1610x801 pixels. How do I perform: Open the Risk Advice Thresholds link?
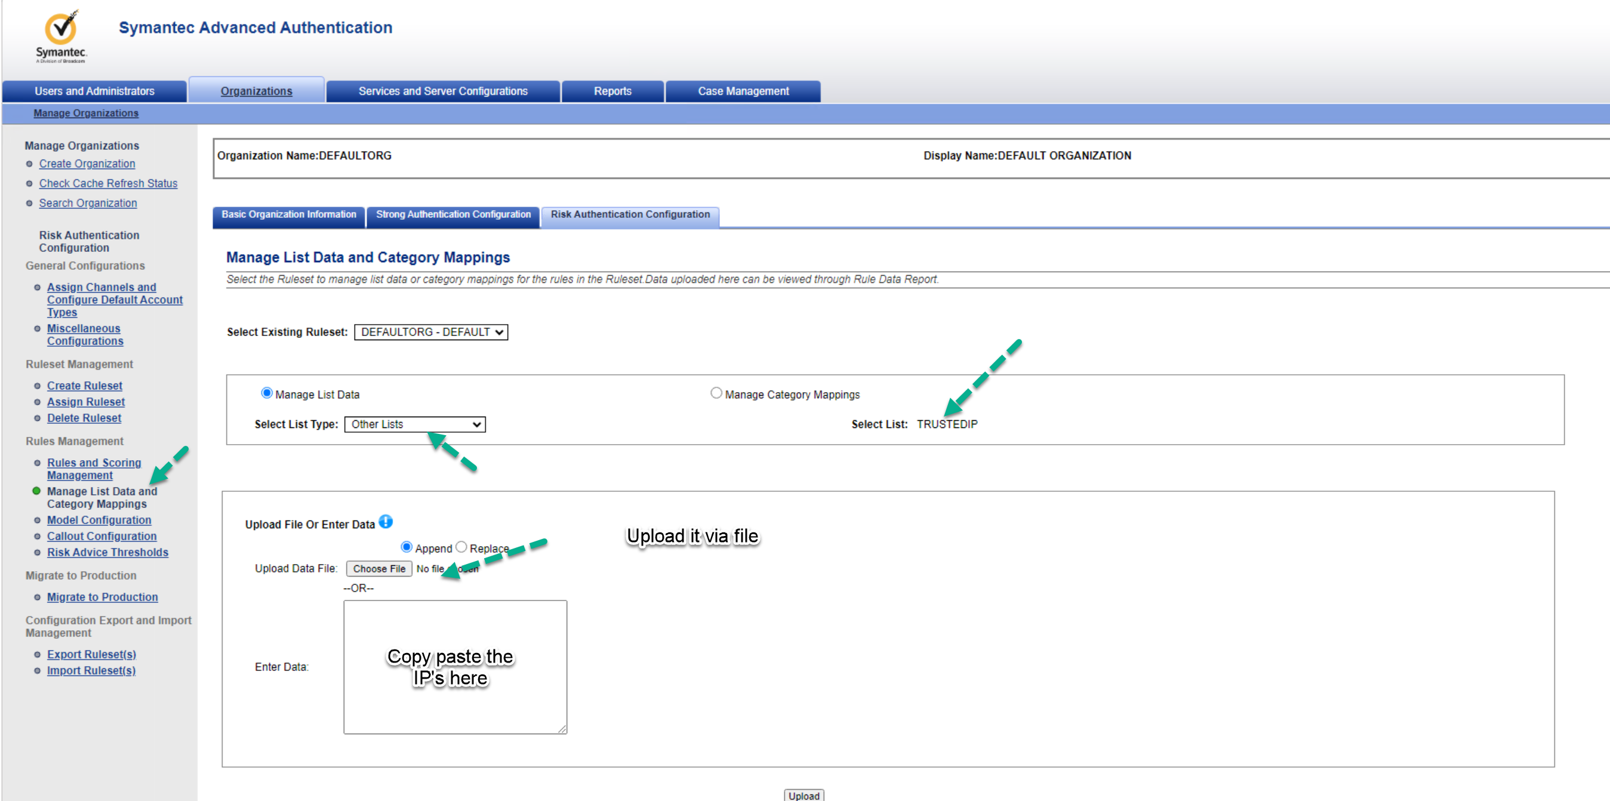pos(107,552)
